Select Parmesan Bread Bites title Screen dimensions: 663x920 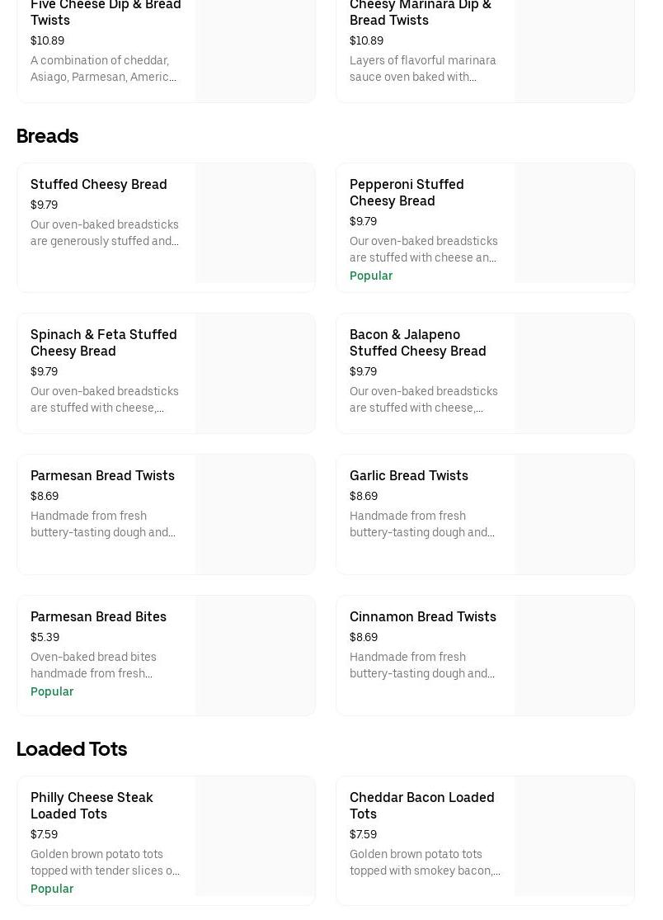[98, 616]
